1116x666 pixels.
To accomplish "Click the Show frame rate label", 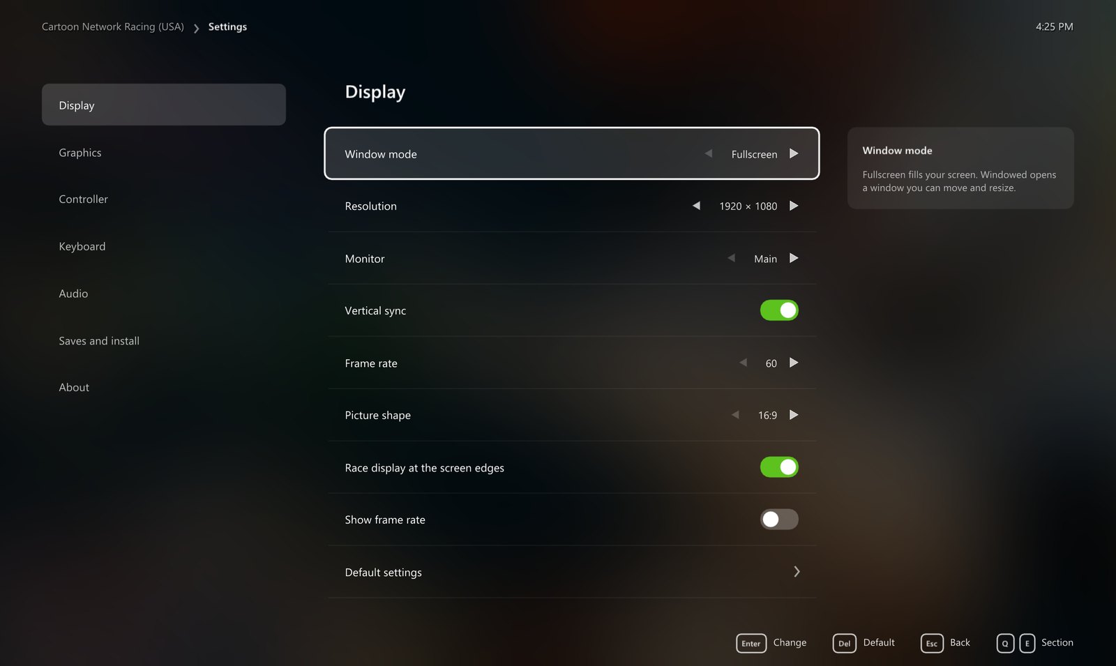I will click(385, 520).
